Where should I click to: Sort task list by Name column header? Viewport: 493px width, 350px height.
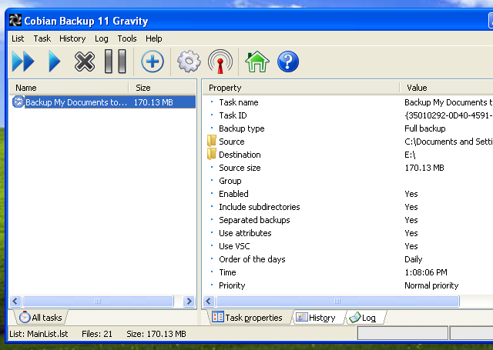(x=69, y=88)
